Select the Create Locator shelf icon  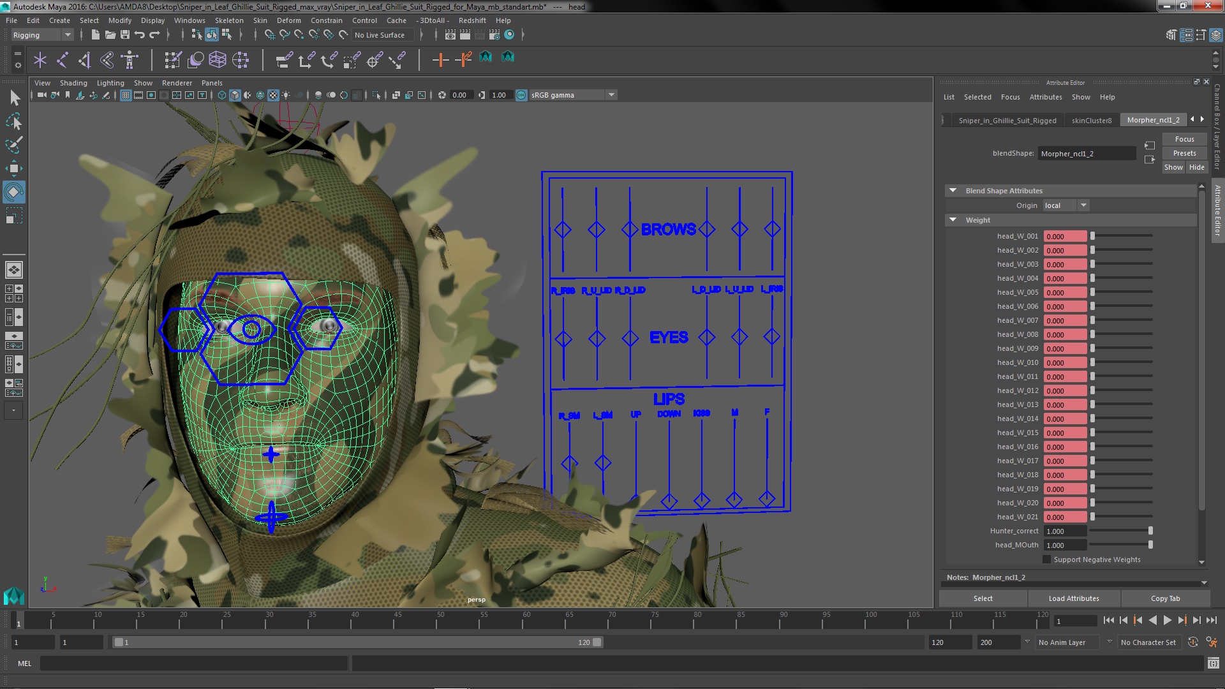[x=40, y=60]
